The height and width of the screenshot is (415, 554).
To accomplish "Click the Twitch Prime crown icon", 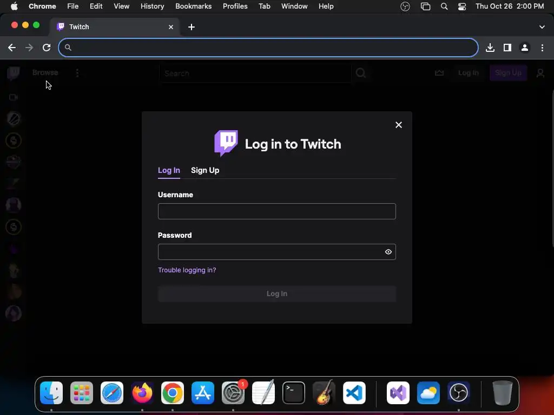I will 439,73.
